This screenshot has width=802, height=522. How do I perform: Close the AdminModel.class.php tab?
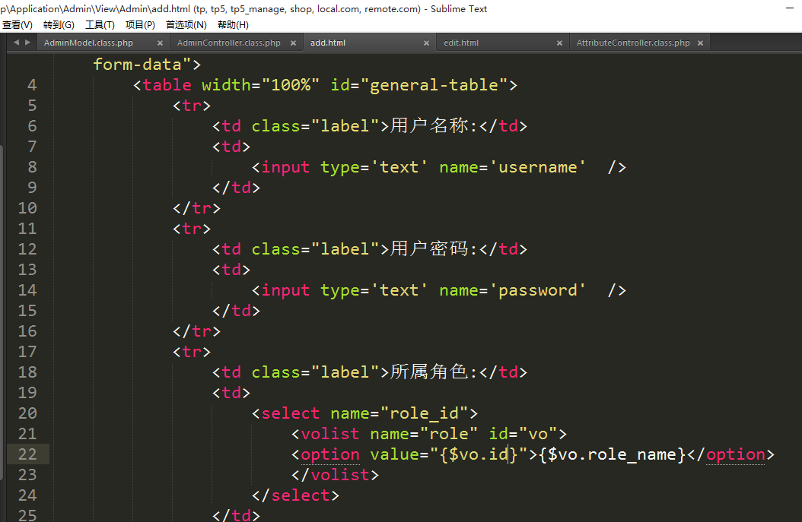160,43
